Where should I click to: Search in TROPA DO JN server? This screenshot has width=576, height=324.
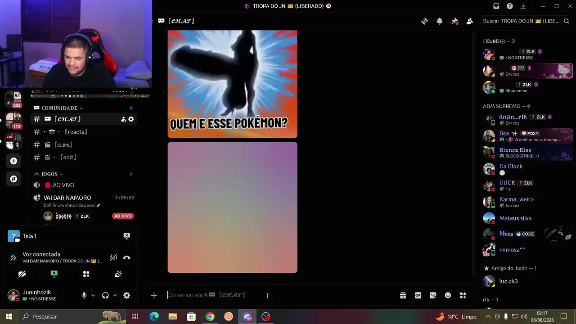(526, 21)
